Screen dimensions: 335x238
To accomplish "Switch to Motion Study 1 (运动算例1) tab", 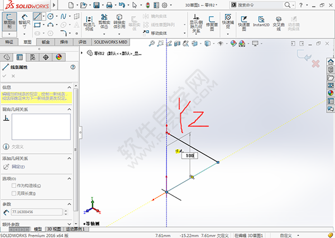I will tap(75, 229).
